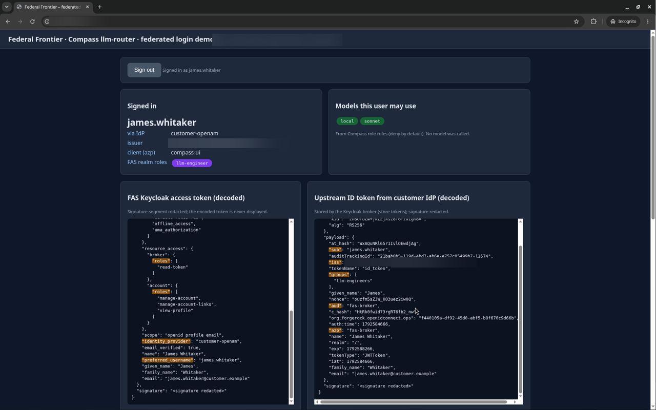The height and width of the screenshot is (410, 656).
Task: Click the browser back arrow
Action: (x=8, y=22)
